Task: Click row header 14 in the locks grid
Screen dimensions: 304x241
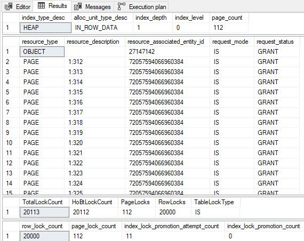Action: tap(11, 183)
